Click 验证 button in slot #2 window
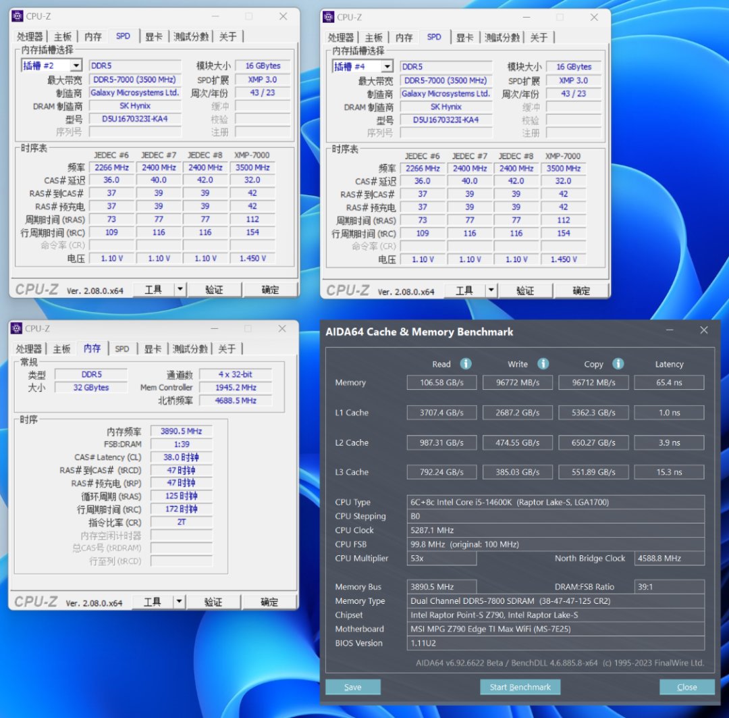 tap(215, 290)
